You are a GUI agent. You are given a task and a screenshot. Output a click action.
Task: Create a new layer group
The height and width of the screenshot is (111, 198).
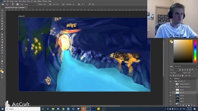189,105
